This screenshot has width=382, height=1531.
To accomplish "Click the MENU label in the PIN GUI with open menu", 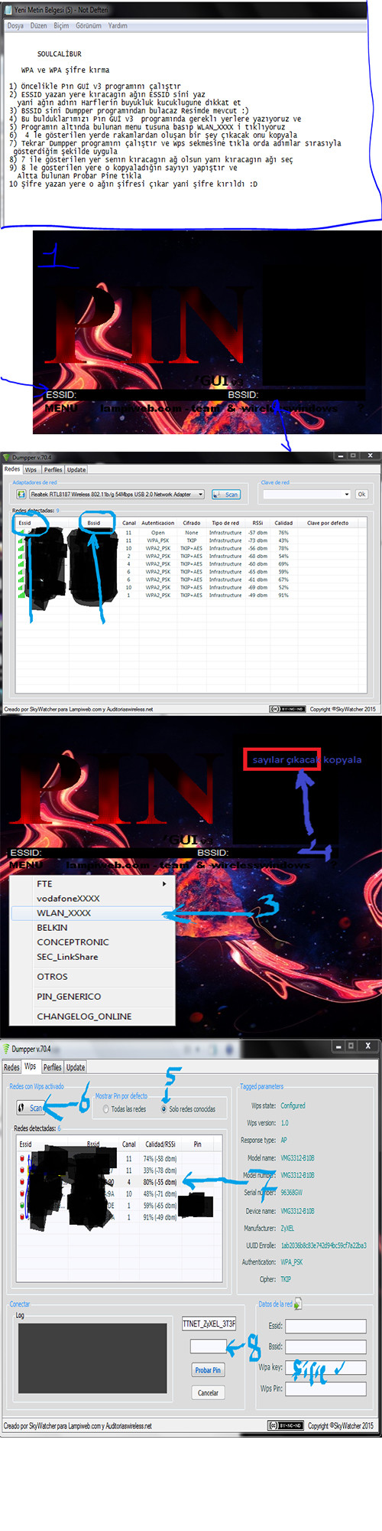I will pos(25,864).
